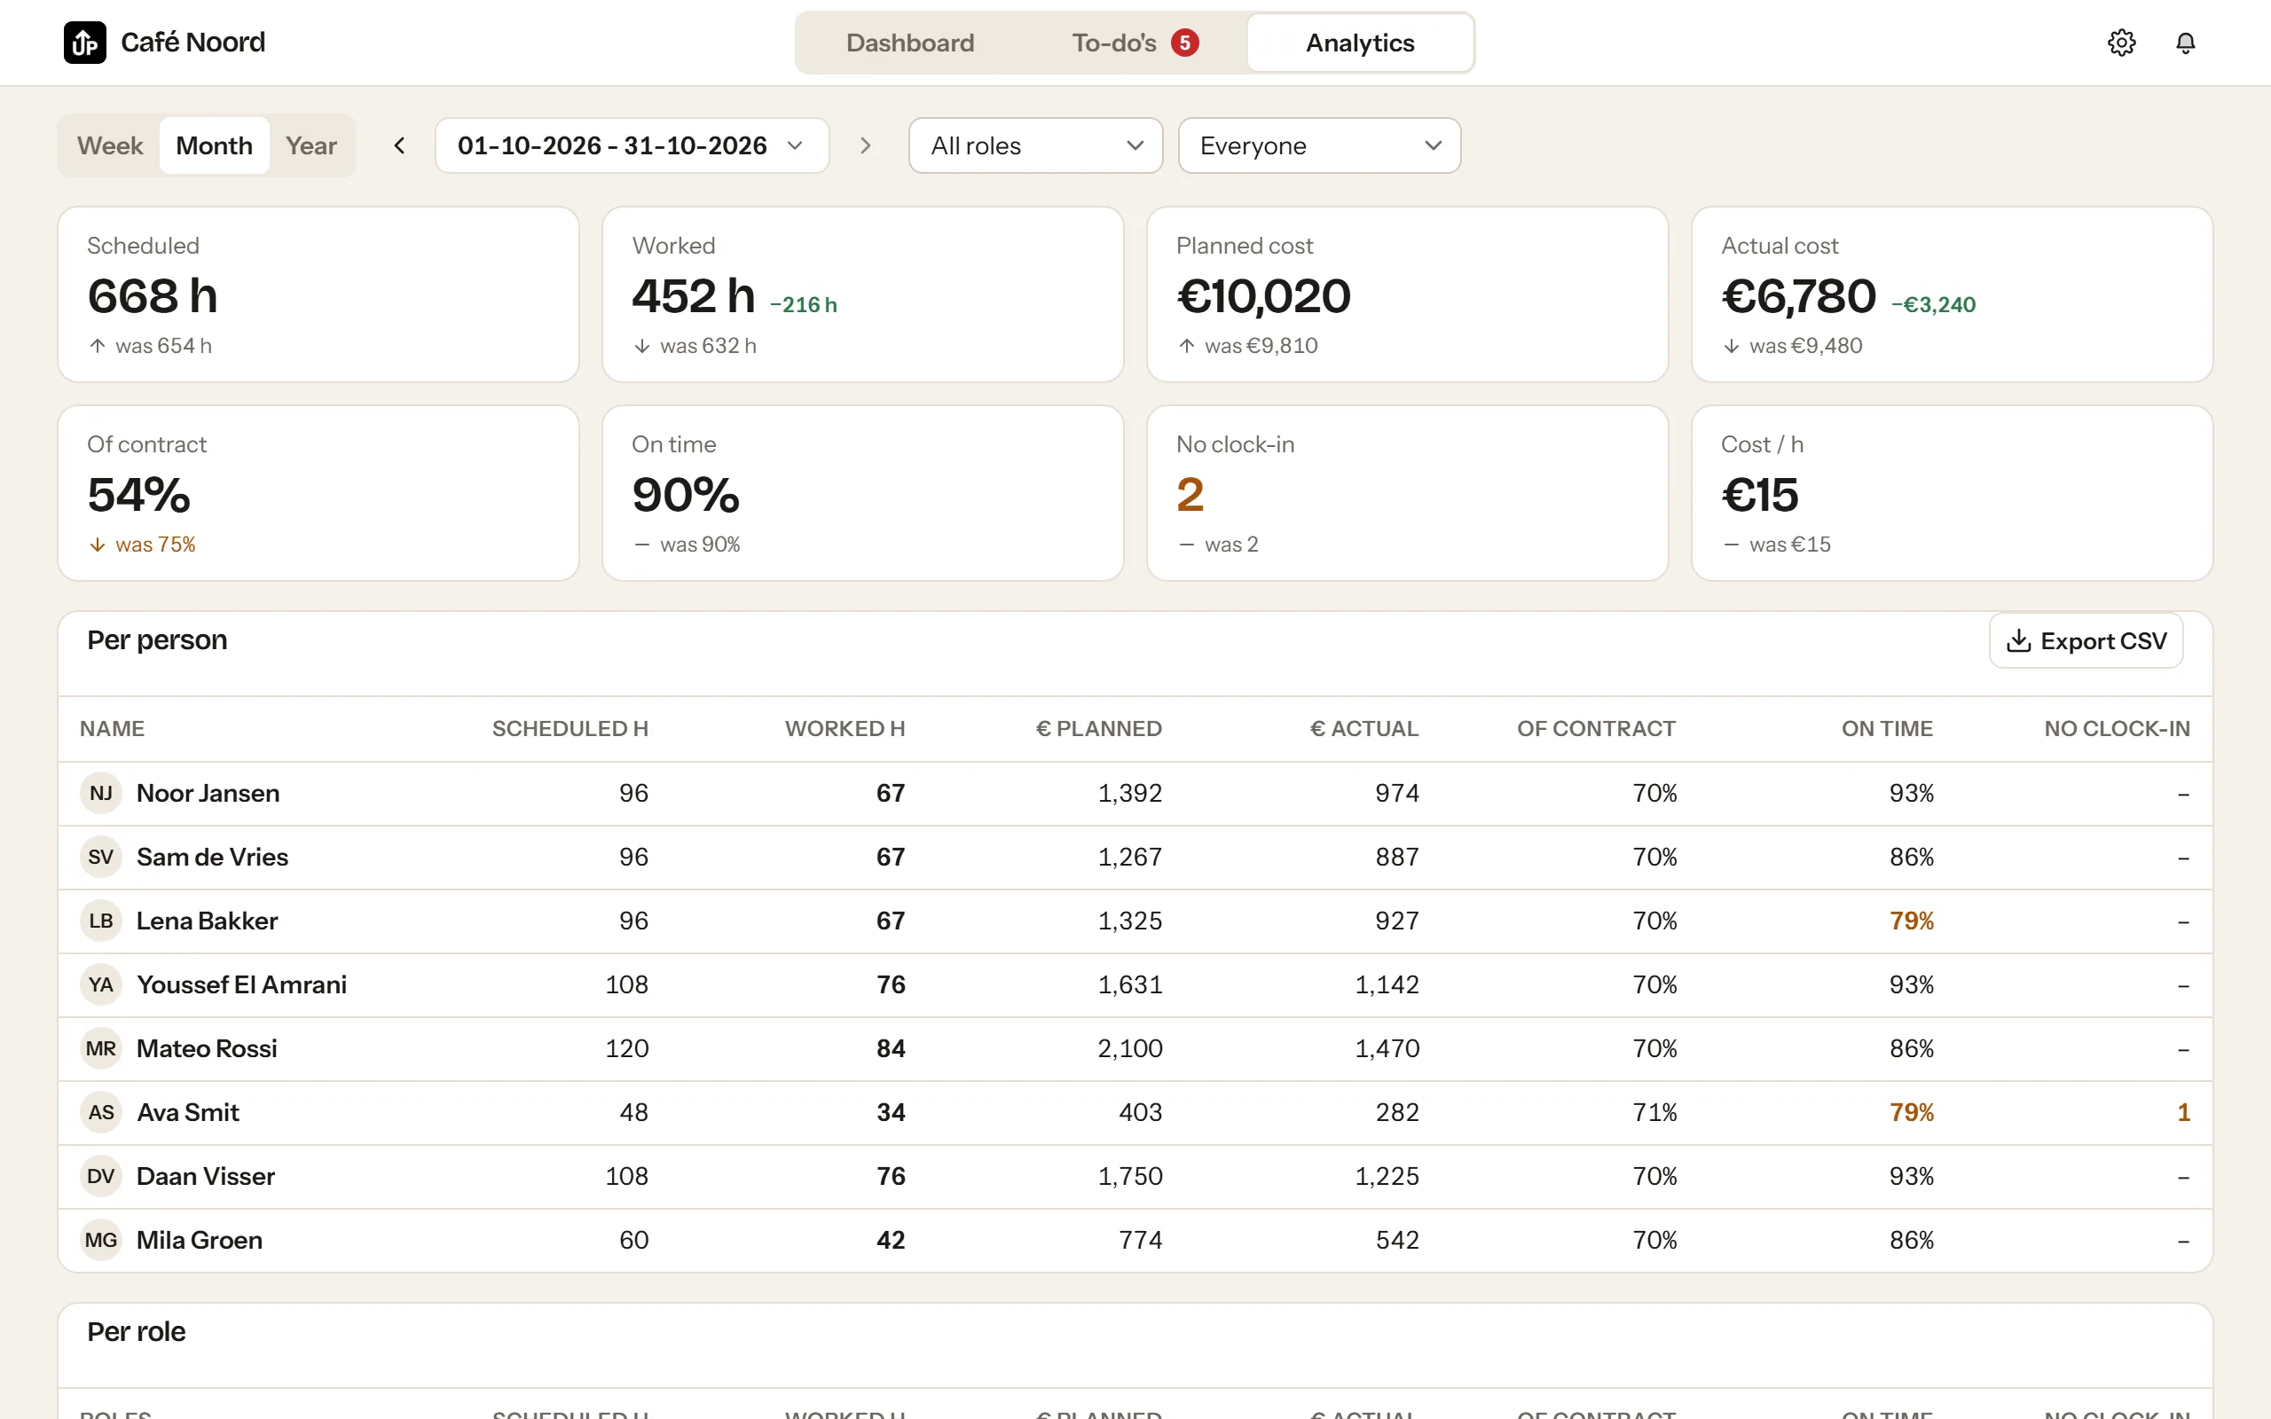This screenshot has height=1419, width=2271.
Task: Open the date range 01-10-2026 dropdown
Action: click(632, 145)
